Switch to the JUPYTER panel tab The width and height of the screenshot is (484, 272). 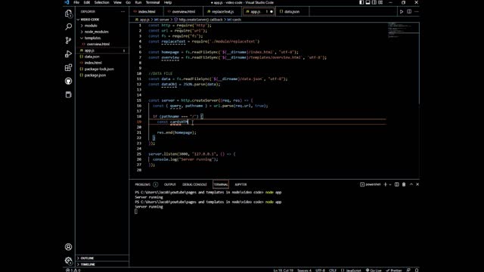240,184
